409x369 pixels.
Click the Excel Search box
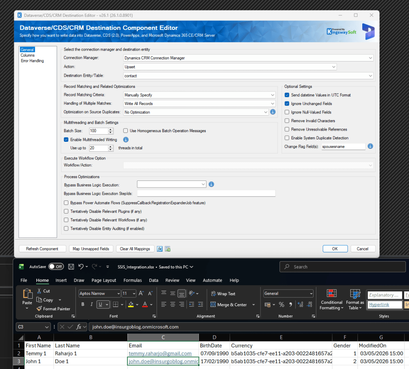pyautogui.click(x=342, y=266)
